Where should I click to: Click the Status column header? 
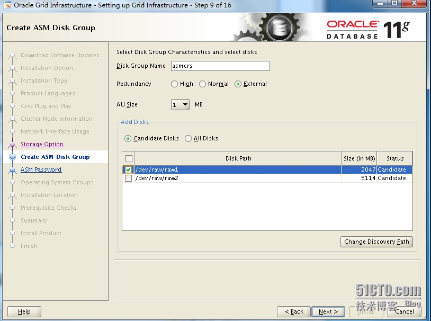pos(394,158)
